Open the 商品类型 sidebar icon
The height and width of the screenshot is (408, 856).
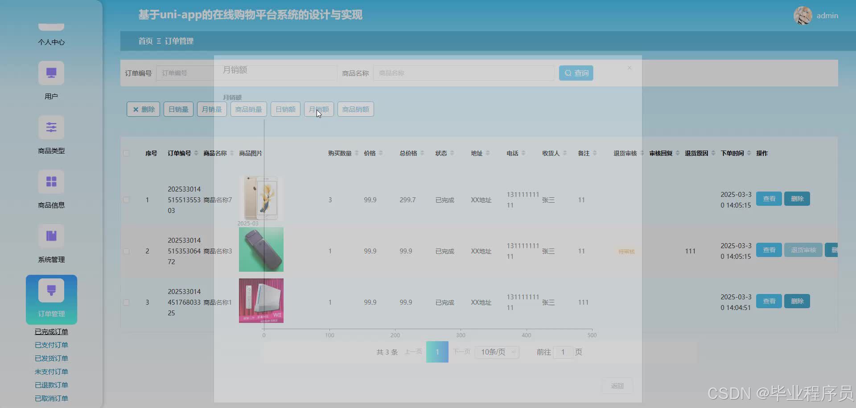pos(51,127)
